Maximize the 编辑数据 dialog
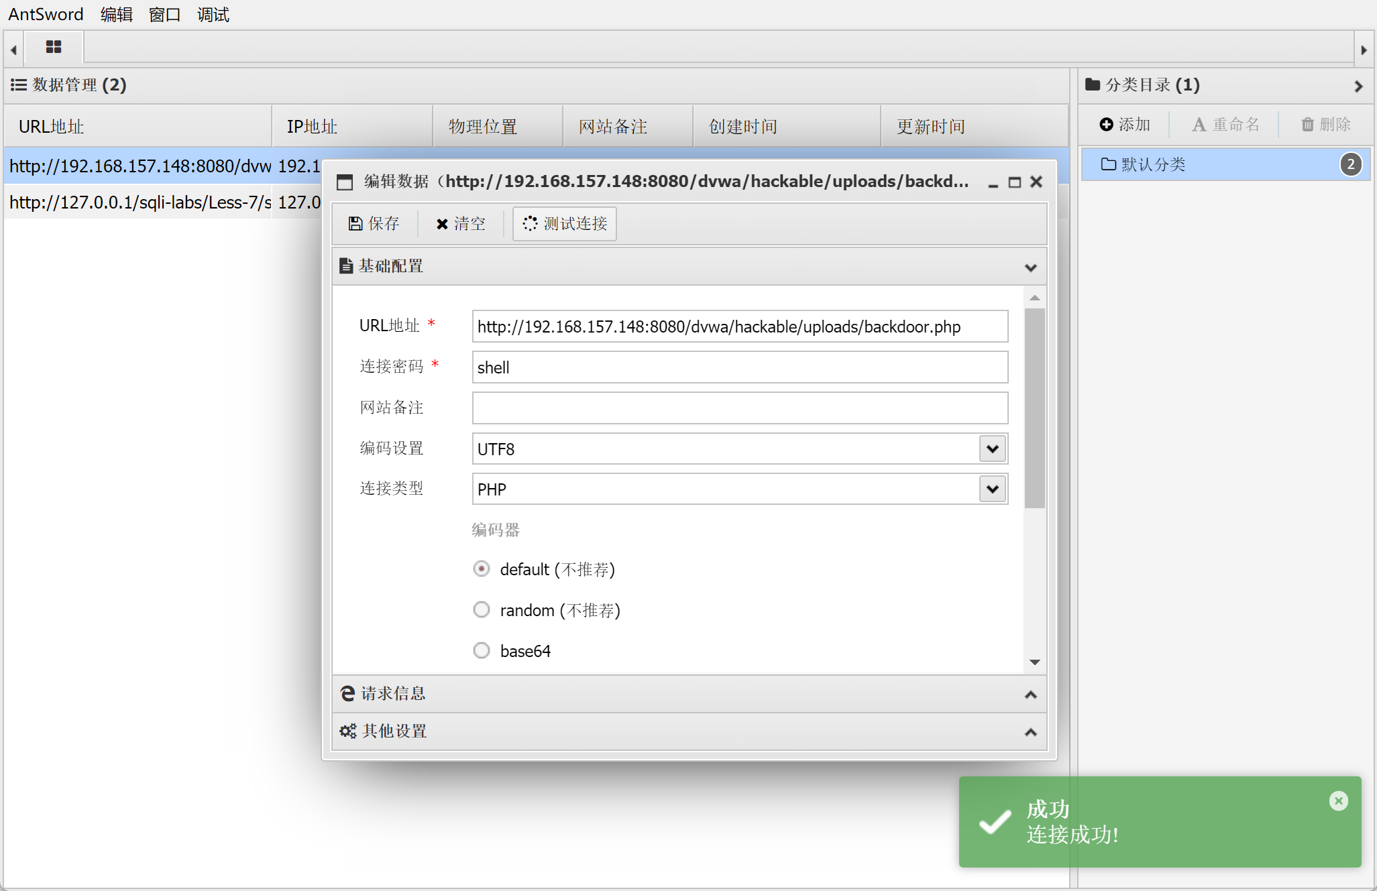This screenshot has height=891, width=1377. 1015,182
